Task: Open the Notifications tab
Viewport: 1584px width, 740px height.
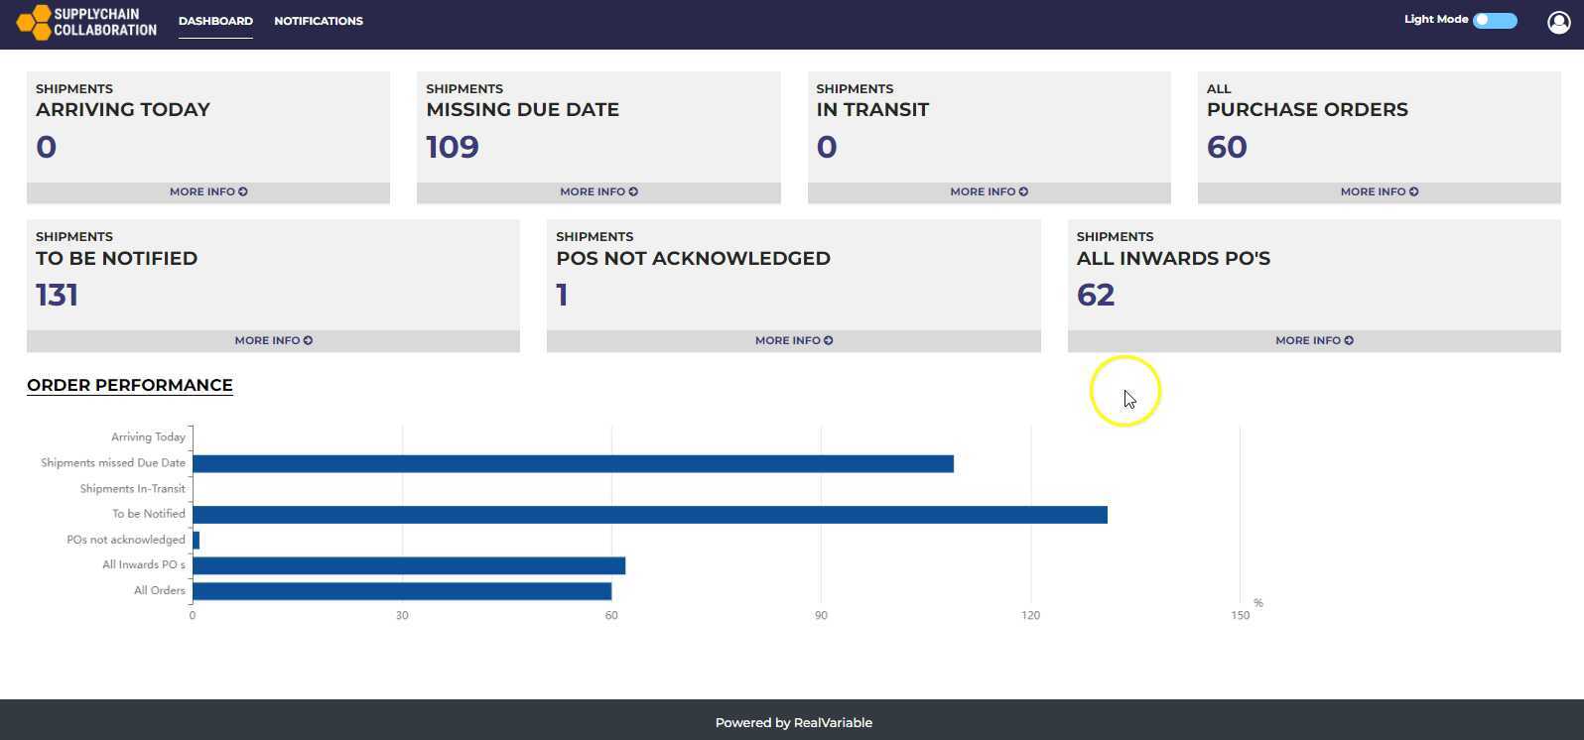Action: pyautogui.click(x=319, y=21)
